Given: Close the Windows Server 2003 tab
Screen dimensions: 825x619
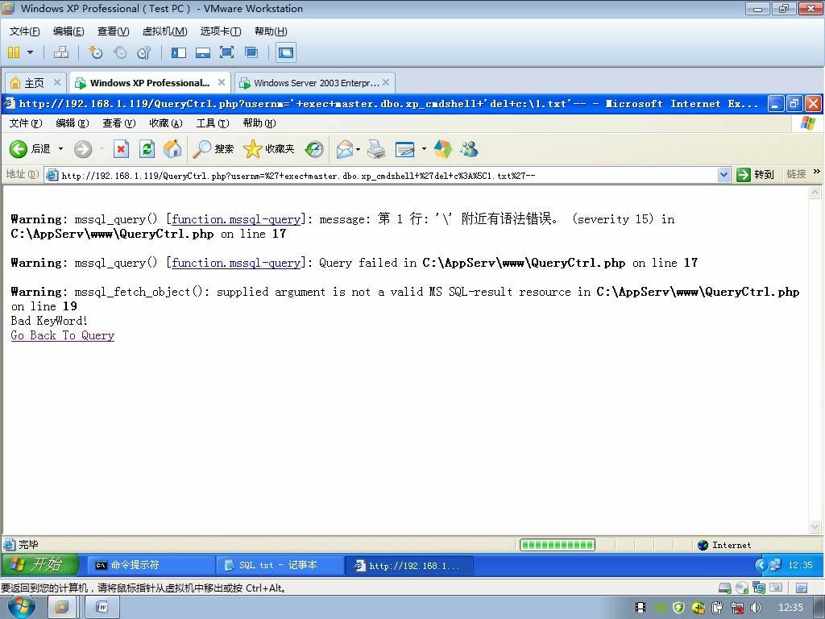Looking at the screenshot, I should pyautogui.click(x=386, y=82).
